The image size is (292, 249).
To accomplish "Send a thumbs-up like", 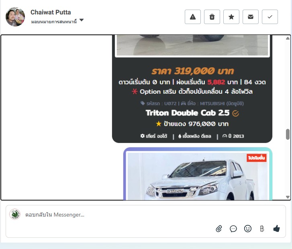I will pyautogui.click(x=277, y=229).
